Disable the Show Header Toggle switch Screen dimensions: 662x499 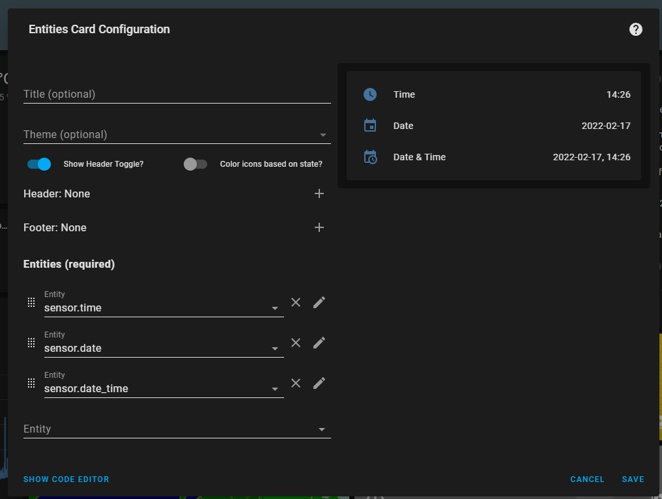[x=39, y=164]
